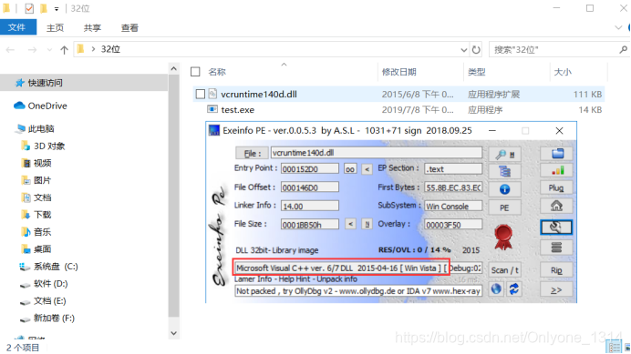The image size is (631, 354).
Task: Sort by 名称 column header
Action: click(x=217, y=72)
